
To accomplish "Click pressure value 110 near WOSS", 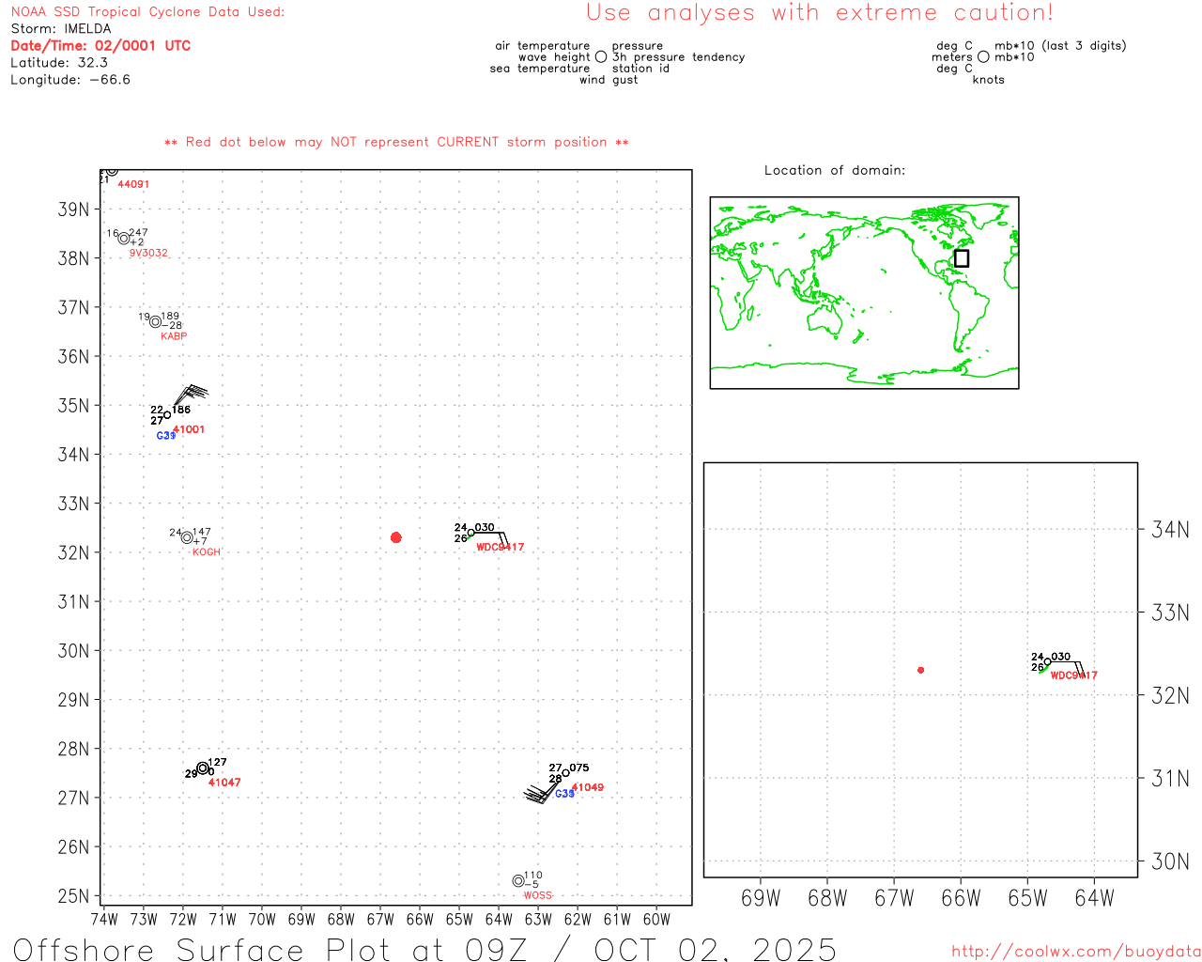I will pyautogui.click(x=533, y=876).
